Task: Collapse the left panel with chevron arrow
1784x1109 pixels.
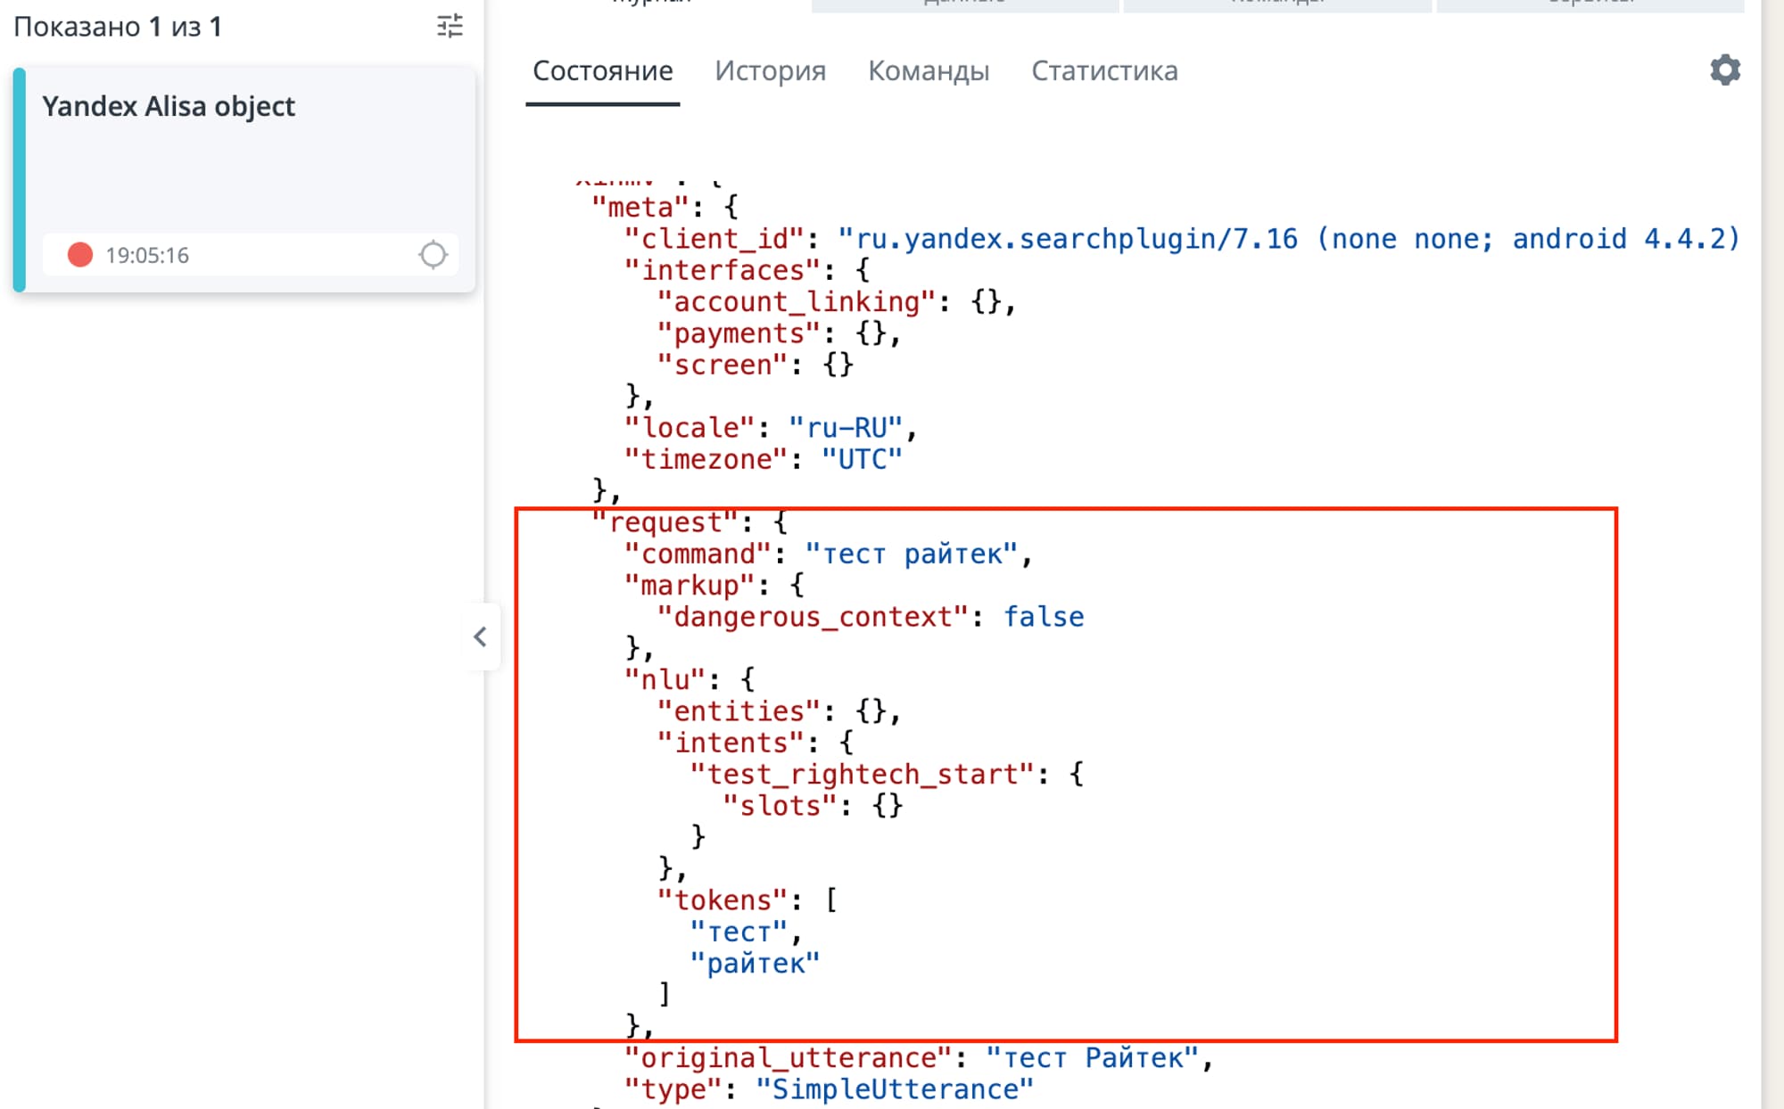Action: [480, 637]
